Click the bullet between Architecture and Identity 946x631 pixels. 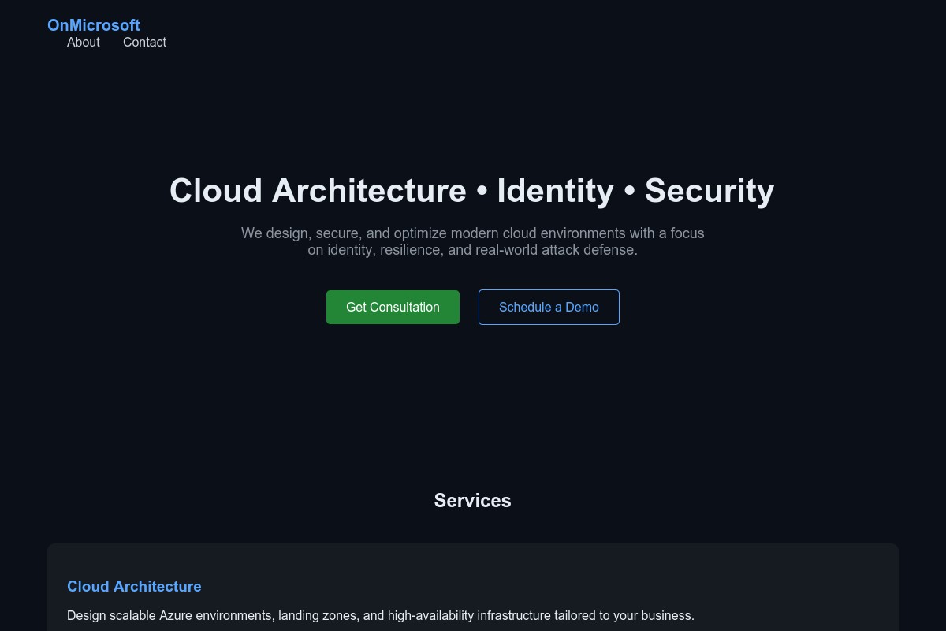[482, 192]
